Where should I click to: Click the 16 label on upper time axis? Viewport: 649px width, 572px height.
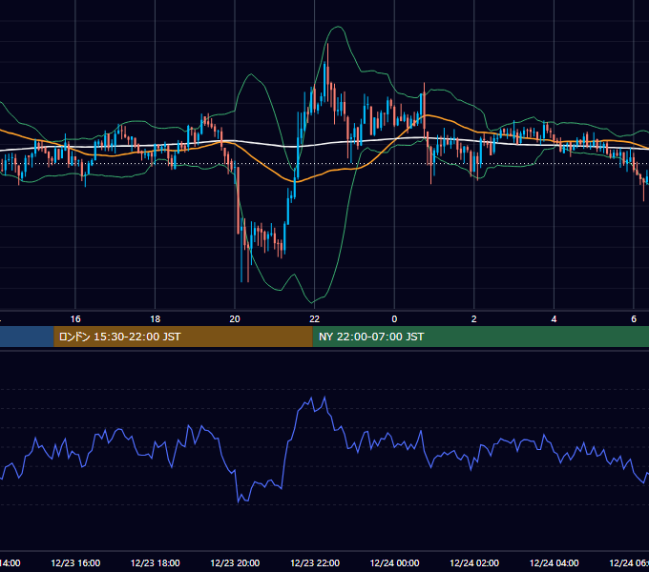(75, 318)
